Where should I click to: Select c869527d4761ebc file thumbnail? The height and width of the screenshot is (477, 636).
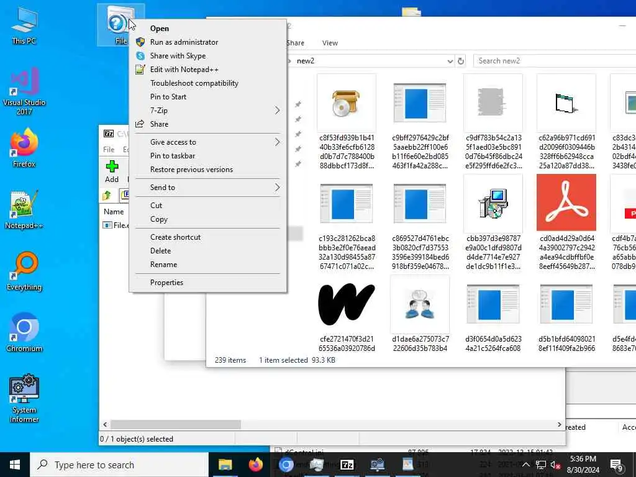pos(420,203)
